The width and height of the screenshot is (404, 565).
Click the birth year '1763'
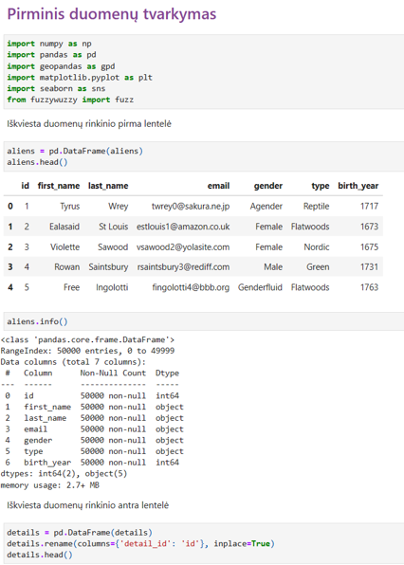(370, 287)
